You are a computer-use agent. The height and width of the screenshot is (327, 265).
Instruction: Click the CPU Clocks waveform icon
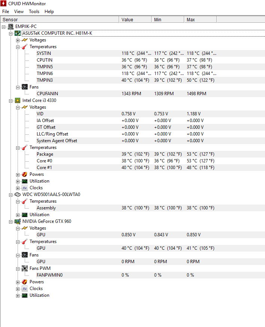(x=25, y=188)
